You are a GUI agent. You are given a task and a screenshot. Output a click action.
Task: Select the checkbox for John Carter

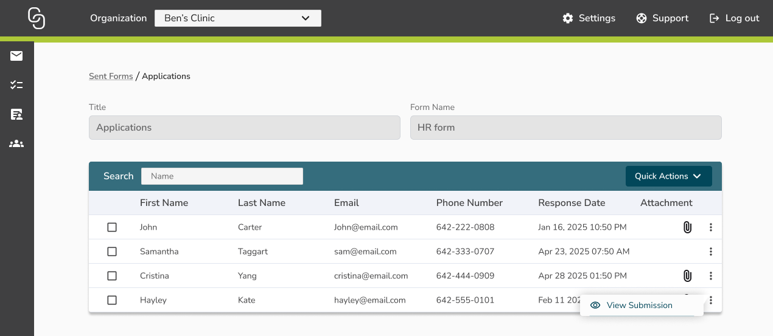[112, 227]
